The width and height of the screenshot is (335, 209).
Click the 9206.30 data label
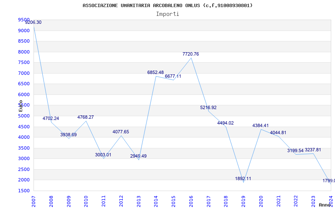pyautogui.click(x=33, y=23)
